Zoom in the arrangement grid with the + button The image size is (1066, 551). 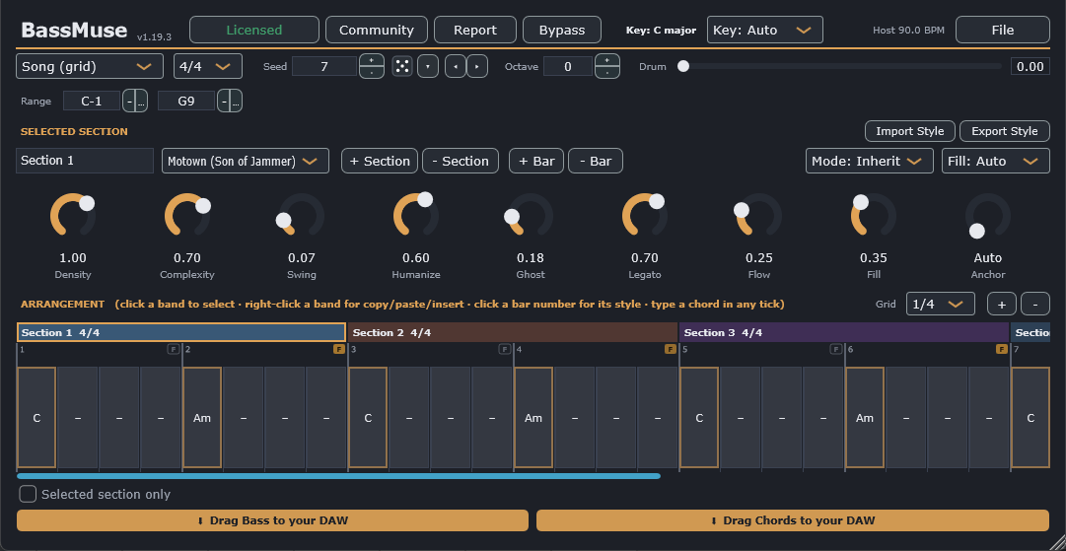click(1002, 304)
